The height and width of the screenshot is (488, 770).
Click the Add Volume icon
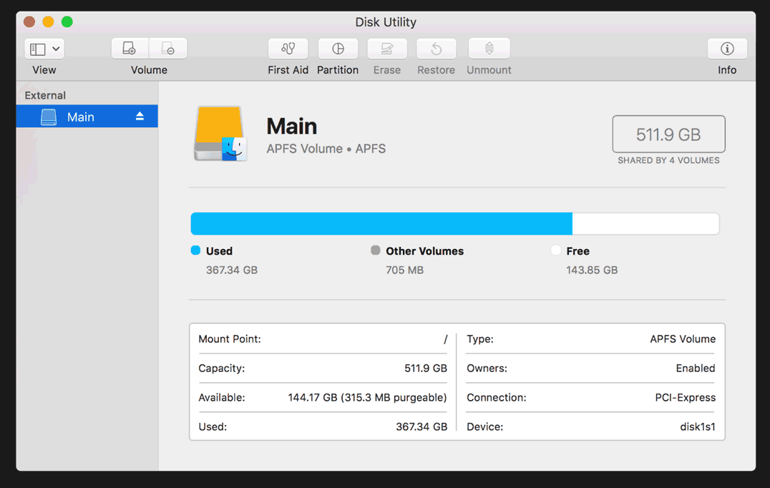[130, 49]
